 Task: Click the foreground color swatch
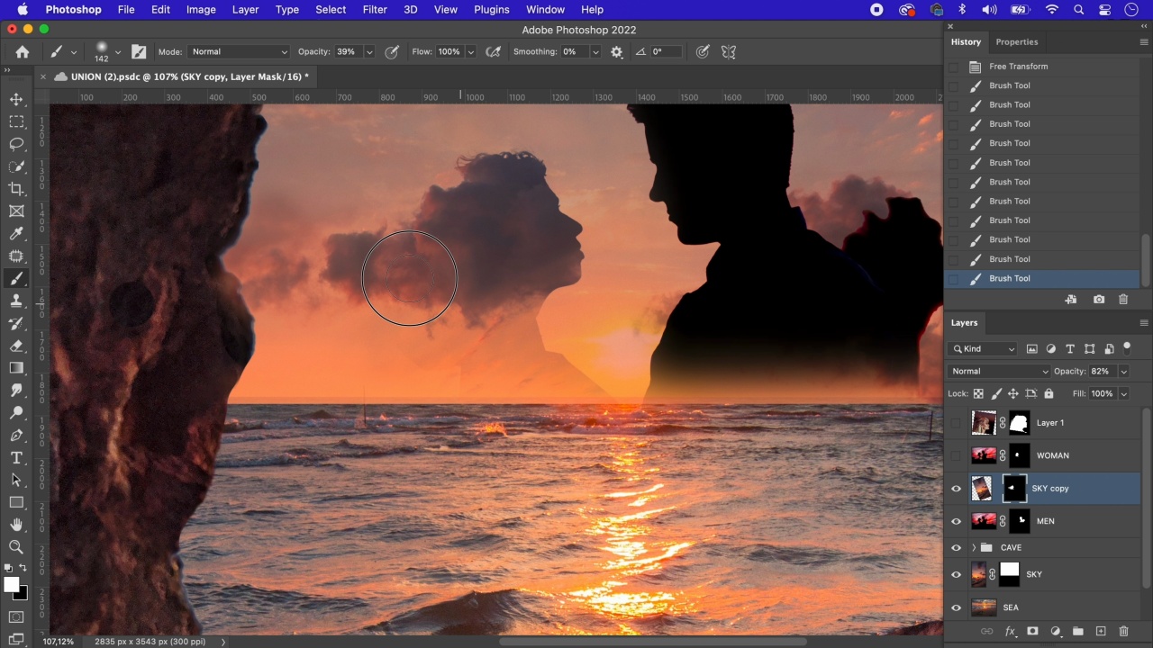[12, 585]
